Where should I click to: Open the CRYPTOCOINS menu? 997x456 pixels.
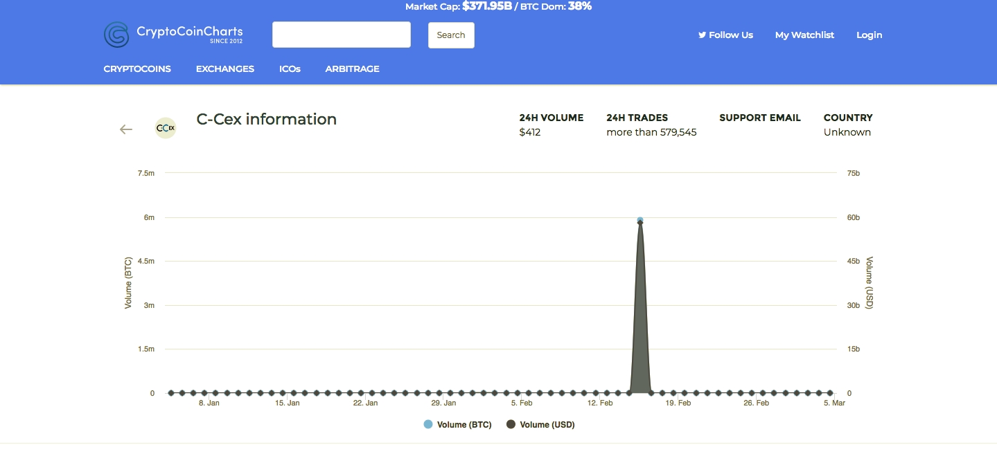coord(137,69)
